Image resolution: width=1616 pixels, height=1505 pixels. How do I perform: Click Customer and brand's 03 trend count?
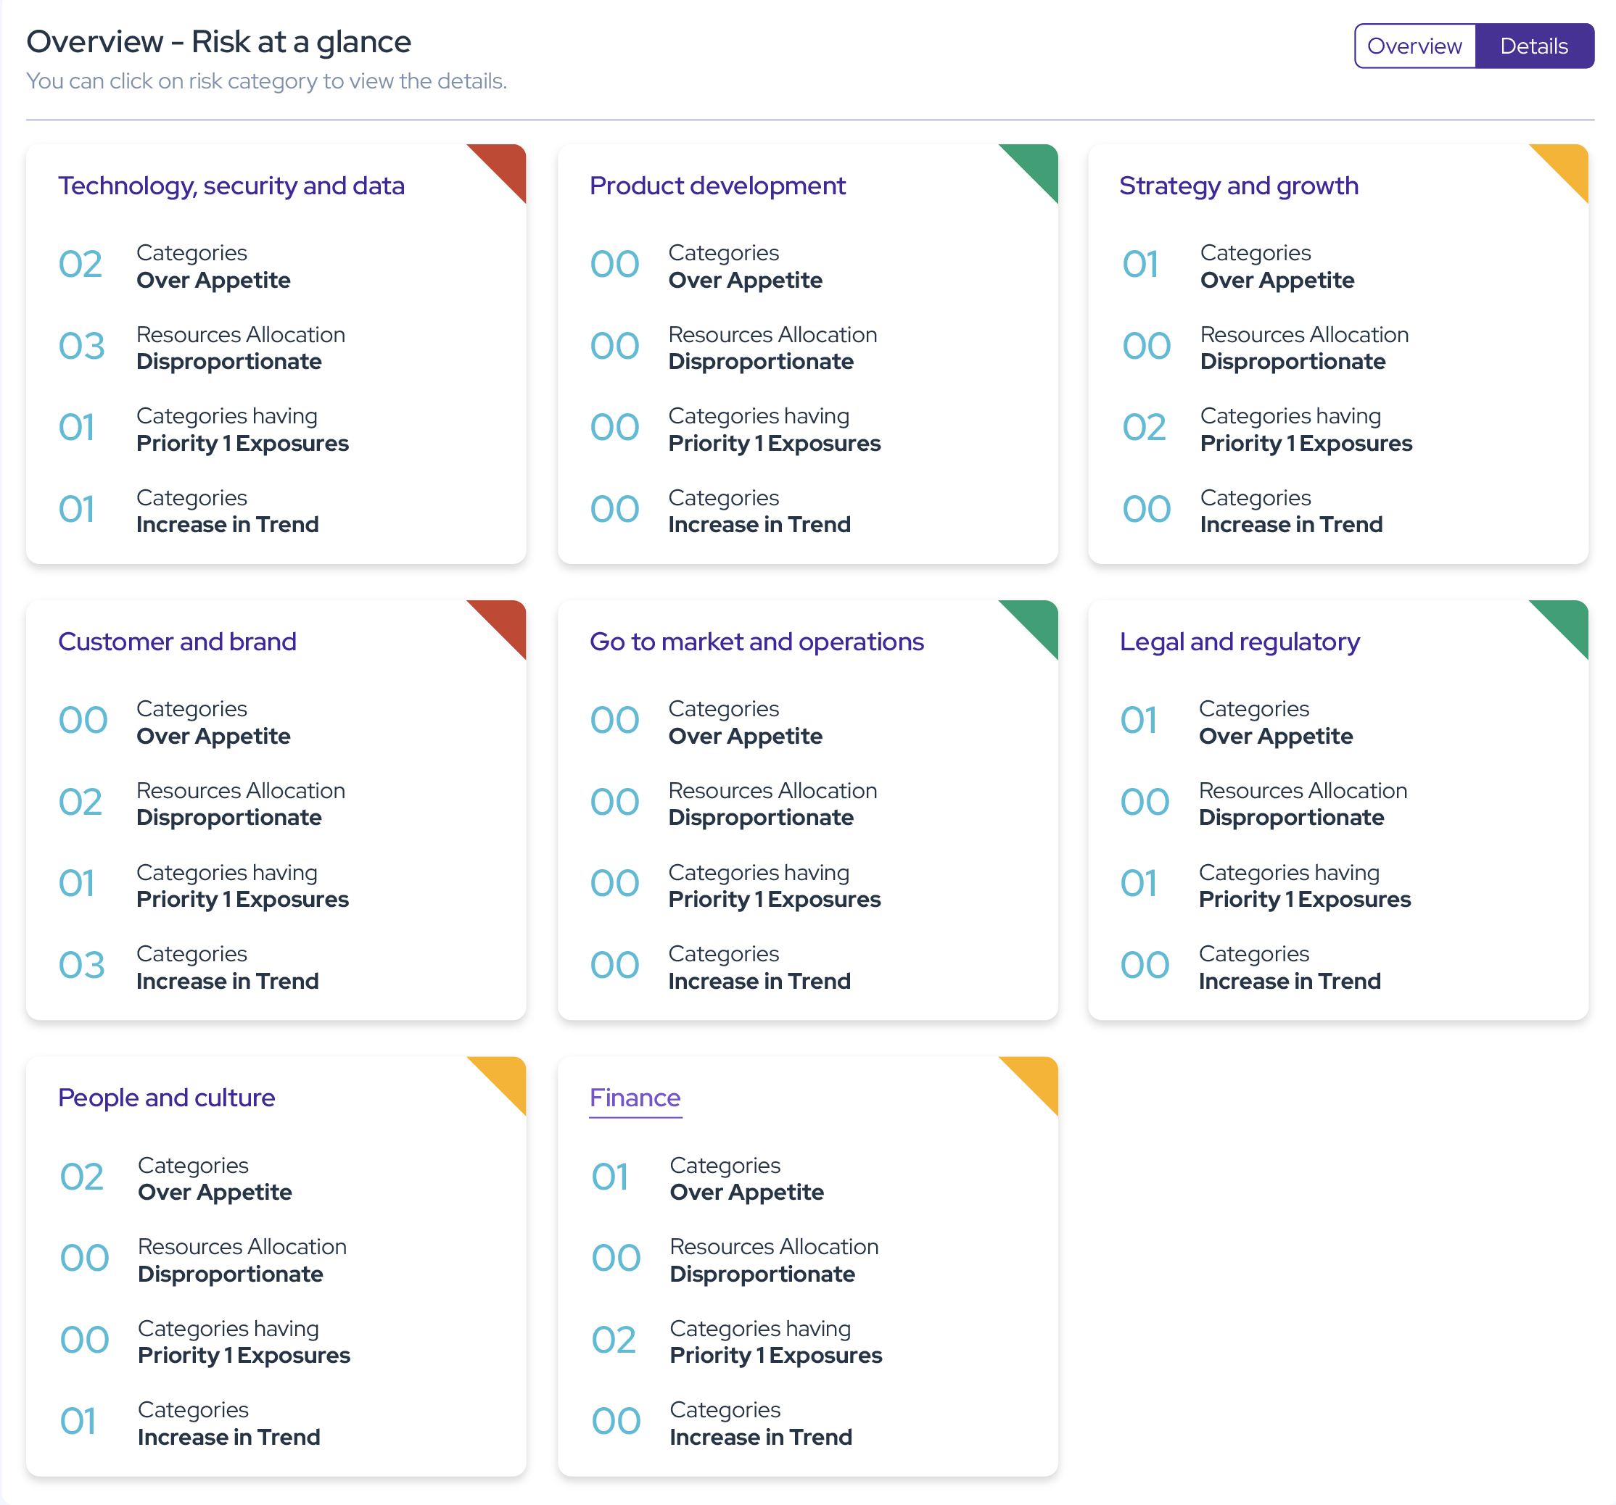click(x=81, y=966)
